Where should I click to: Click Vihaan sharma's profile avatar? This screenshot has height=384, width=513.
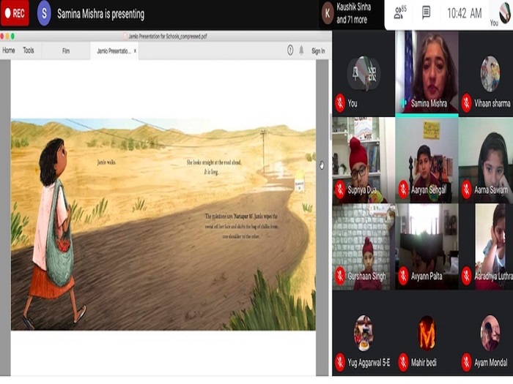[490, 74]
